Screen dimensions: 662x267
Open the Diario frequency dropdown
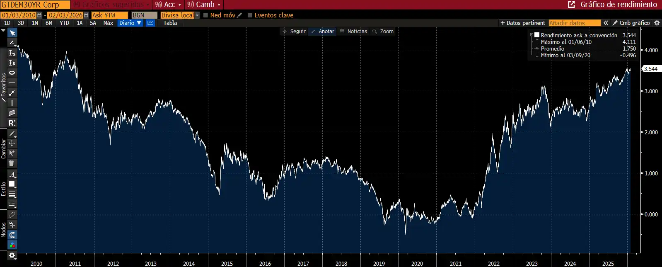pos(130,23)
